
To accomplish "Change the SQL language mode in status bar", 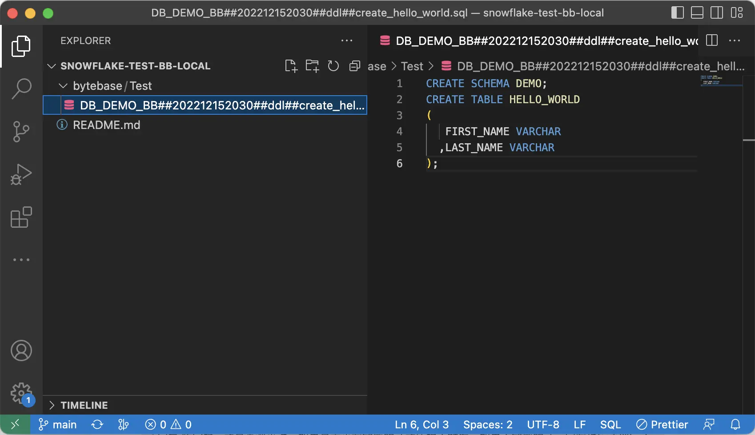I will [x=610, y=424].
